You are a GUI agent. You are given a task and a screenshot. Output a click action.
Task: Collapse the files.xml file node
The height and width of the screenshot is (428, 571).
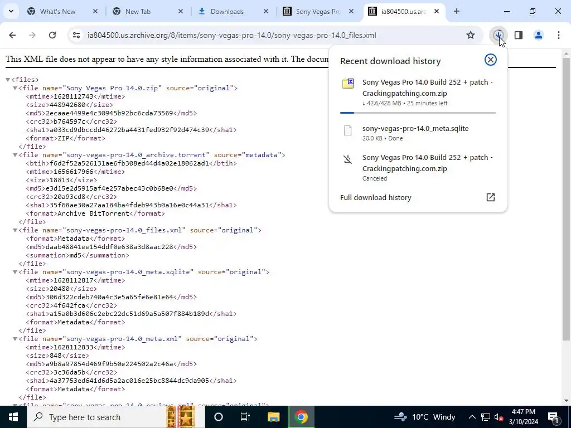pos(15,230)
